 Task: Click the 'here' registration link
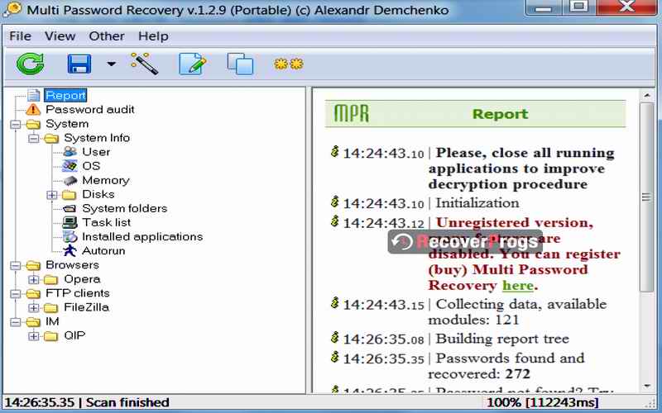pos(517,286)
